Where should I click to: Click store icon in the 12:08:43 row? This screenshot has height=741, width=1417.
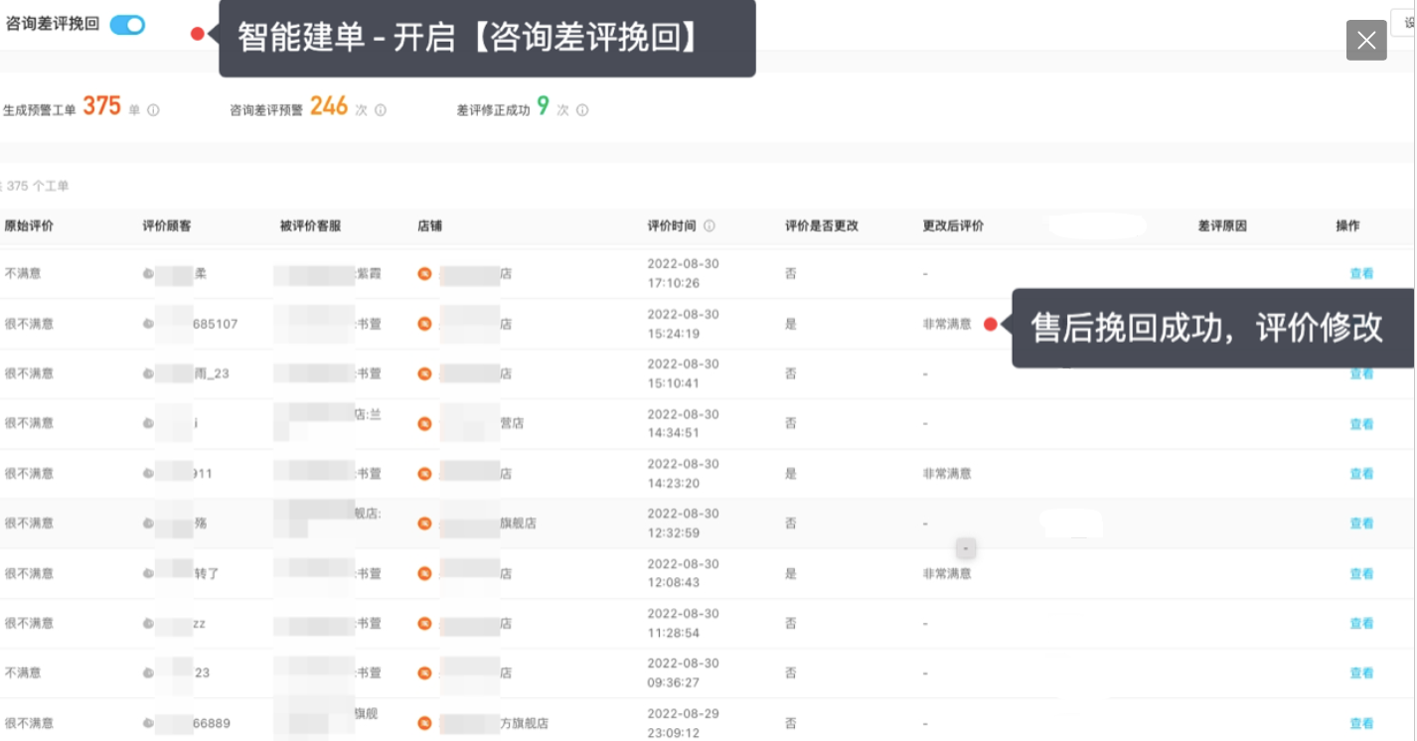click(424, 573)
